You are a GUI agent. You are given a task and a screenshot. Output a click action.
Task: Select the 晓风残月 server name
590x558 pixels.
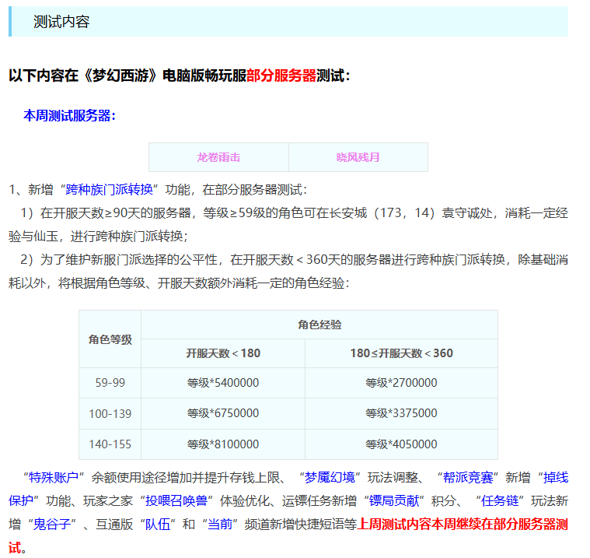[358, 157]
